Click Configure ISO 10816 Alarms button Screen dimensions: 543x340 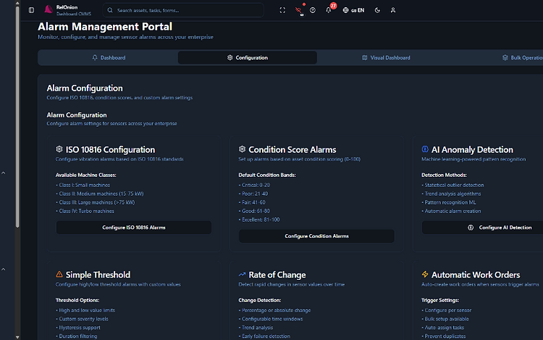tap(134, 228)
